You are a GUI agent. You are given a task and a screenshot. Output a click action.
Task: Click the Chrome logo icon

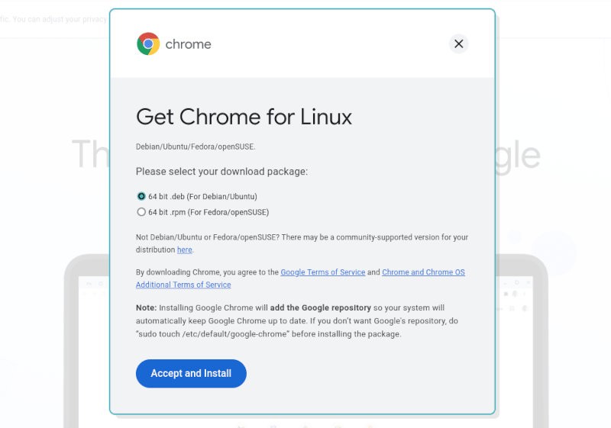coord(148,44)
